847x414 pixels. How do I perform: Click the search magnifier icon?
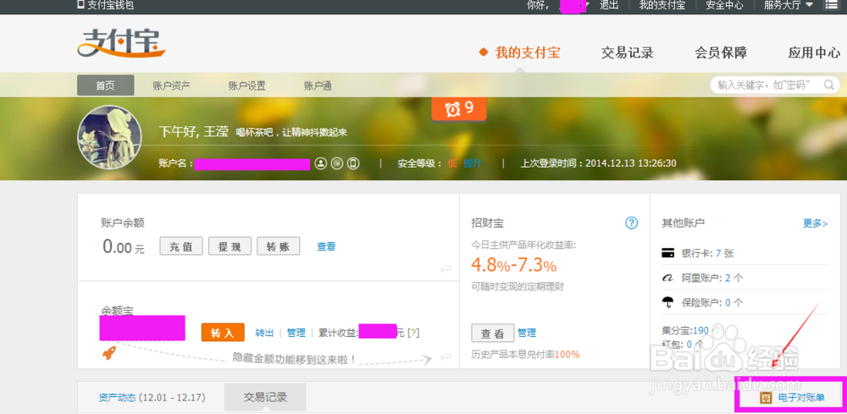click(x=828, y=85)
